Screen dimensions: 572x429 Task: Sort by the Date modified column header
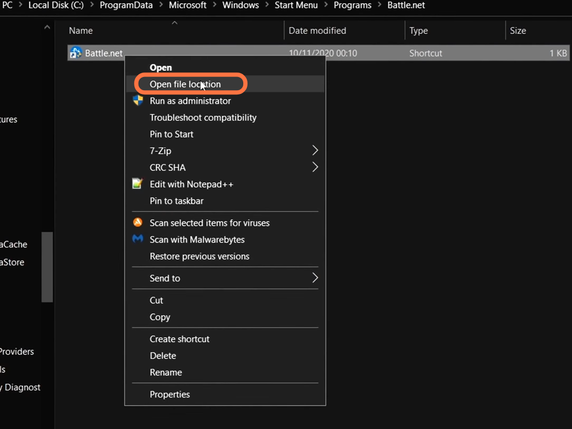click(x=317, y=31)
